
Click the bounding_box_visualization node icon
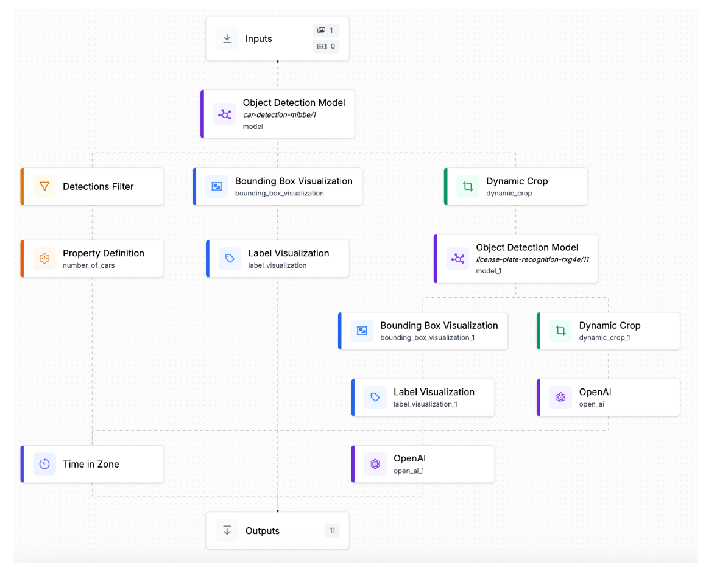(216, 187)
